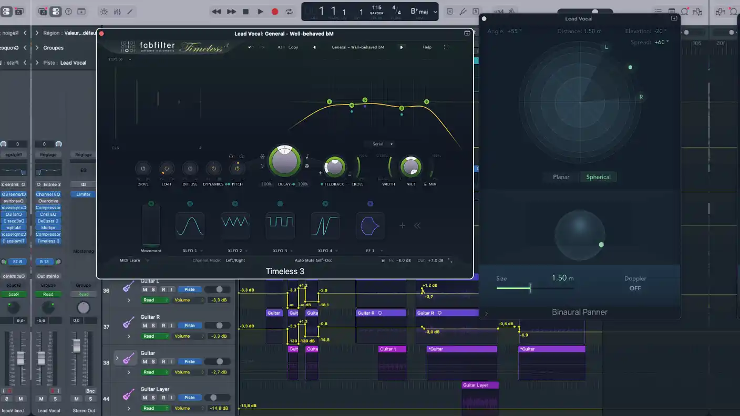Image resolution: width=740 pixels, height=416 pixels.
Task: Click the resize icon next to Out +7.0 dB
Action: 450,261
